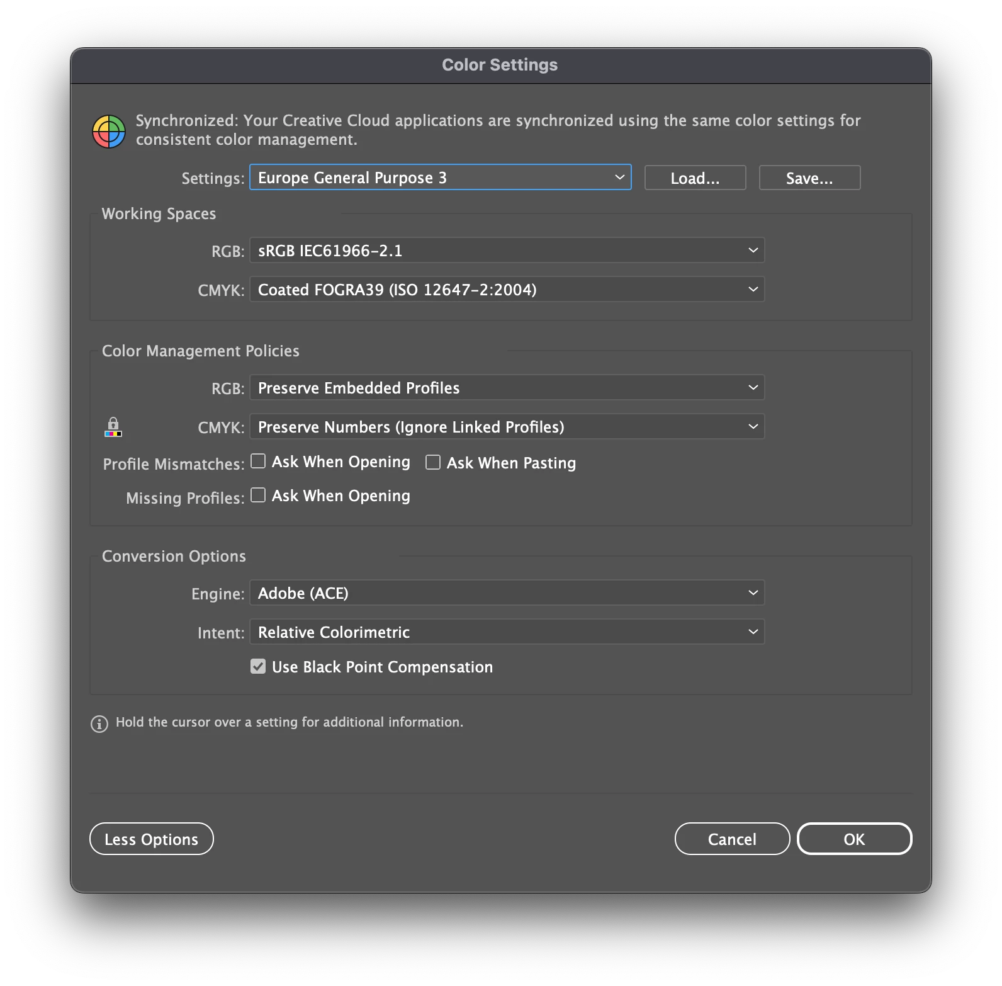The image size is (1002, 986).
Task: Open the CMYK working space dropdown
Action: [507, 290]
